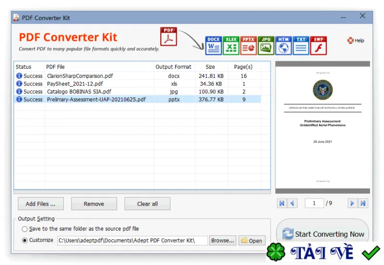Select the DOCX output format icon
Viewport: 384px width, 265px height.
click(x=214, y=45)
